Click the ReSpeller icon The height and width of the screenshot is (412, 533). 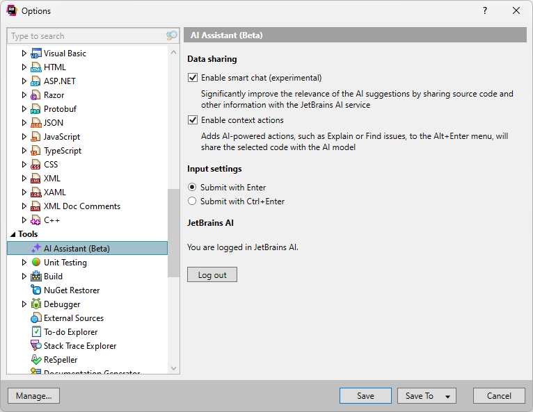36,360
